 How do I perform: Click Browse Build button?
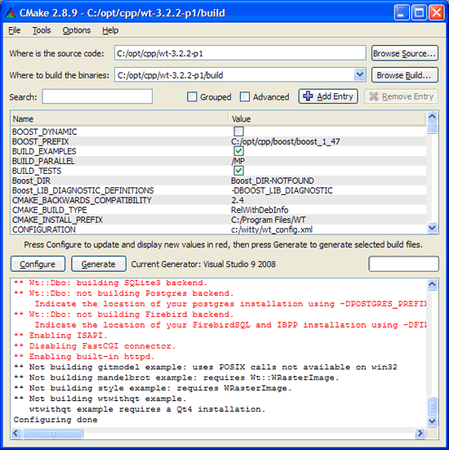[x=405, y=75]
